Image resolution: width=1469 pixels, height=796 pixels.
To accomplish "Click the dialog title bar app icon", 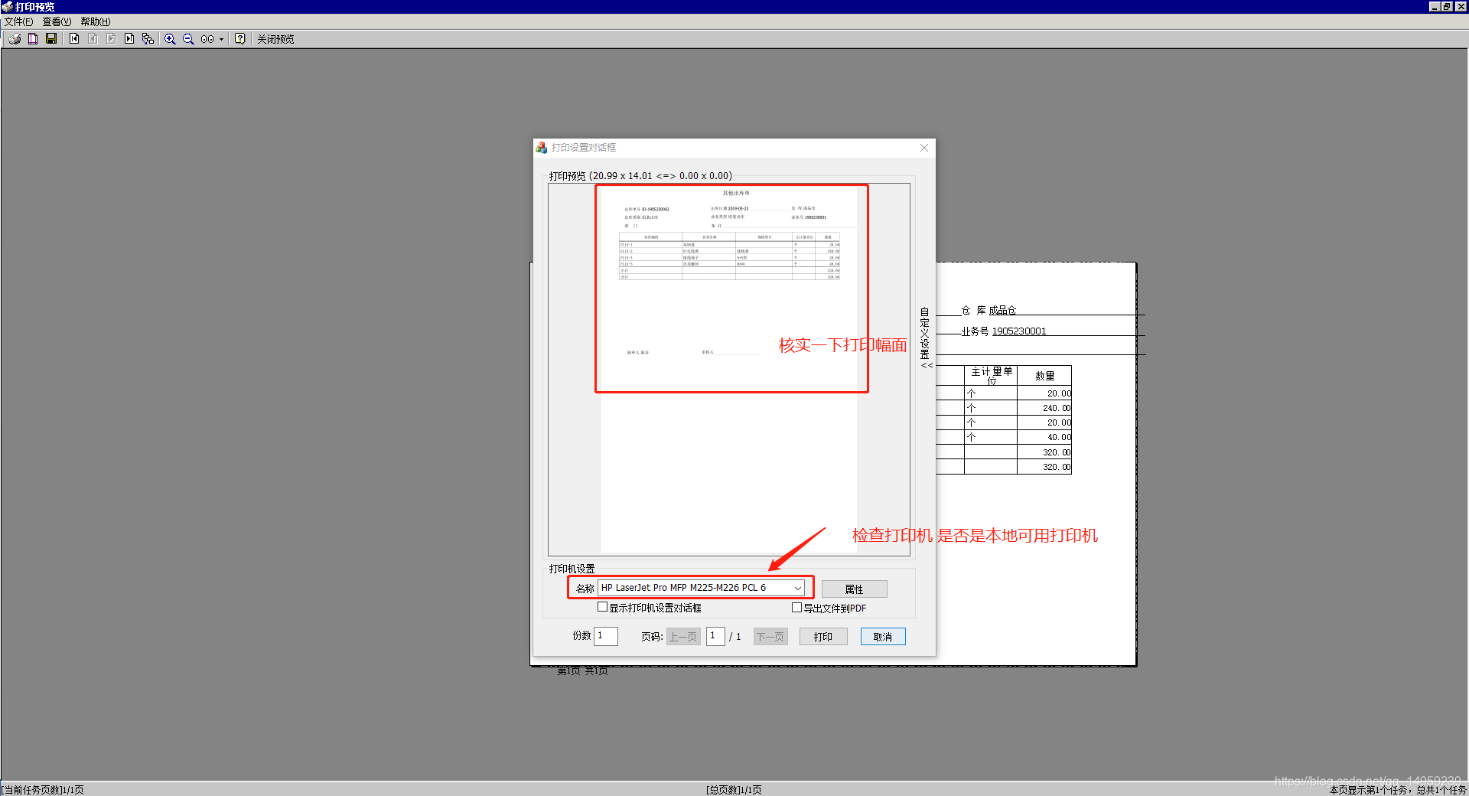I will pyautogui.click(x=542, y=148).
